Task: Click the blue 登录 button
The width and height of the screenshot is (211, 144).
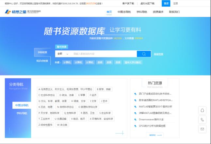Action: tap(166, 3)
